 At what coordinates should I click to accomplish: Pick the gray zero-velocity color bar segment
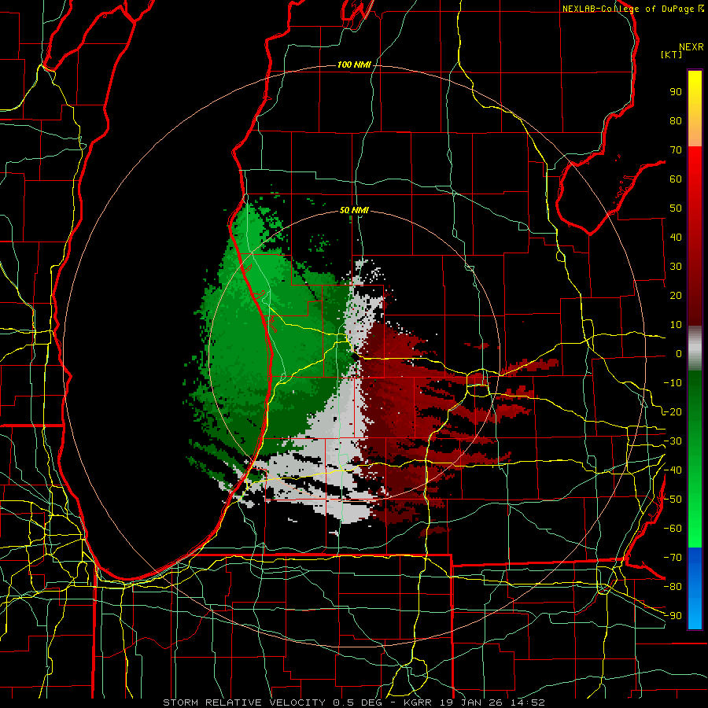coord(695,348)
